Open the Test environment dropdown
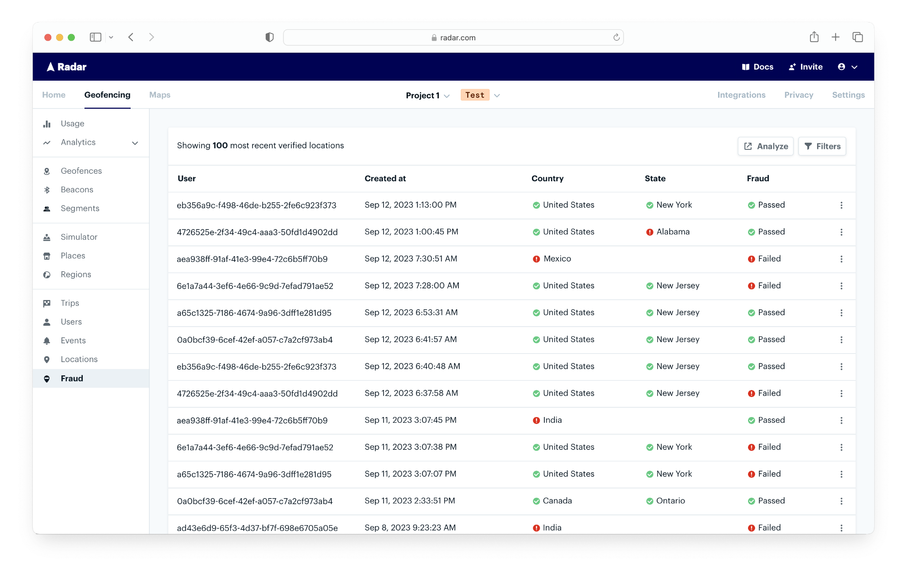 pos(497,95)
